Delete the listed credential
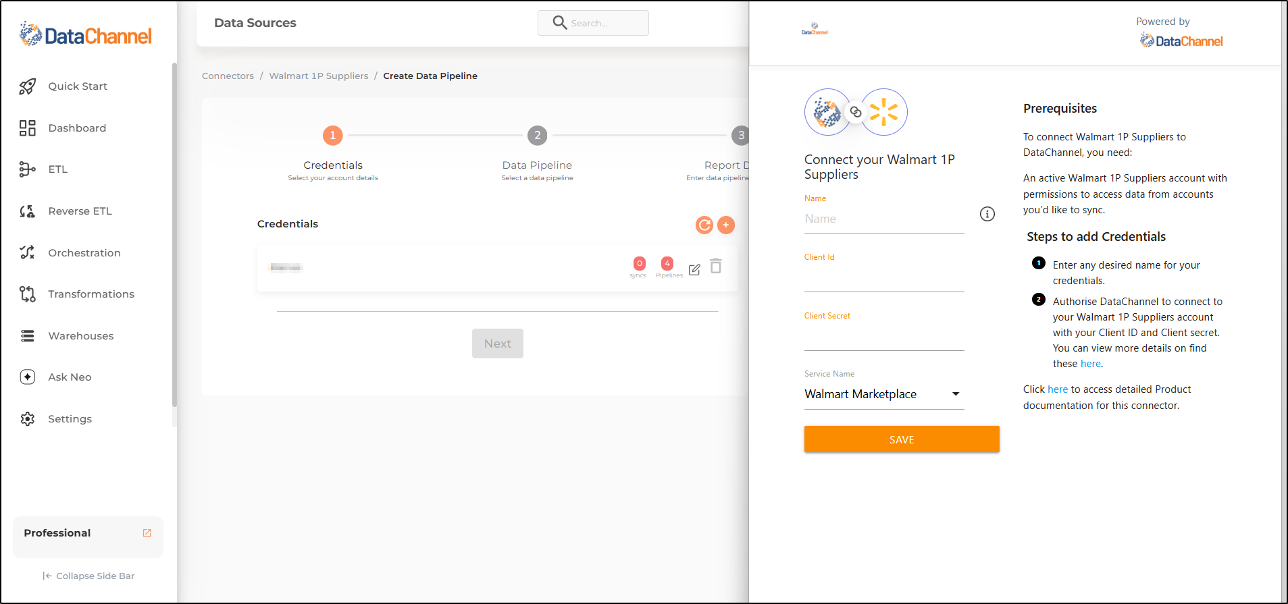Screen dimensions: 1288x604 [716, 266]
